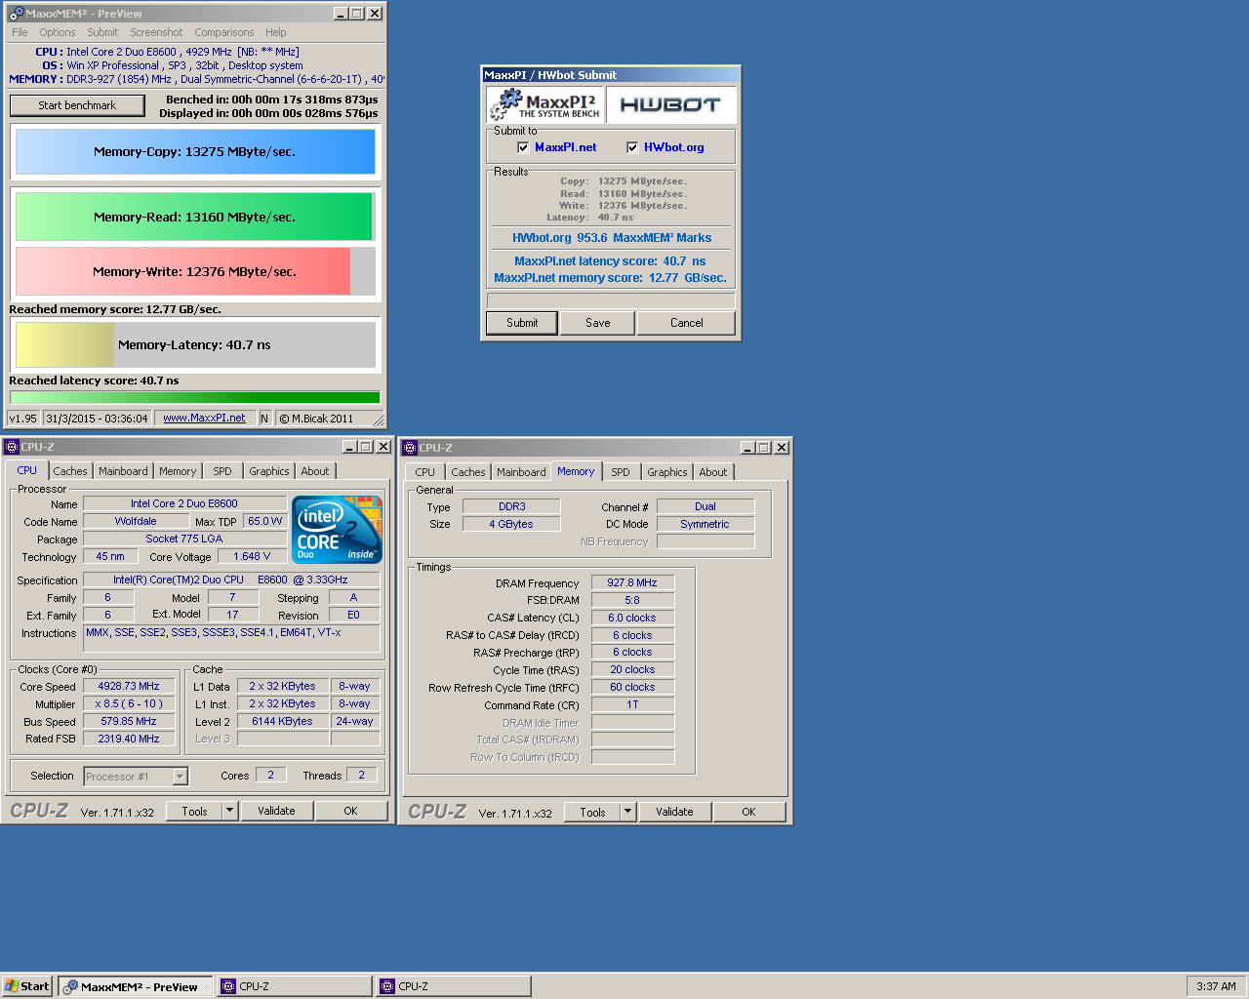Viewport: 1249px width, 999px height.
Task: Open Tools dropdown arrow in left CPU-Z
Action: 230,811
